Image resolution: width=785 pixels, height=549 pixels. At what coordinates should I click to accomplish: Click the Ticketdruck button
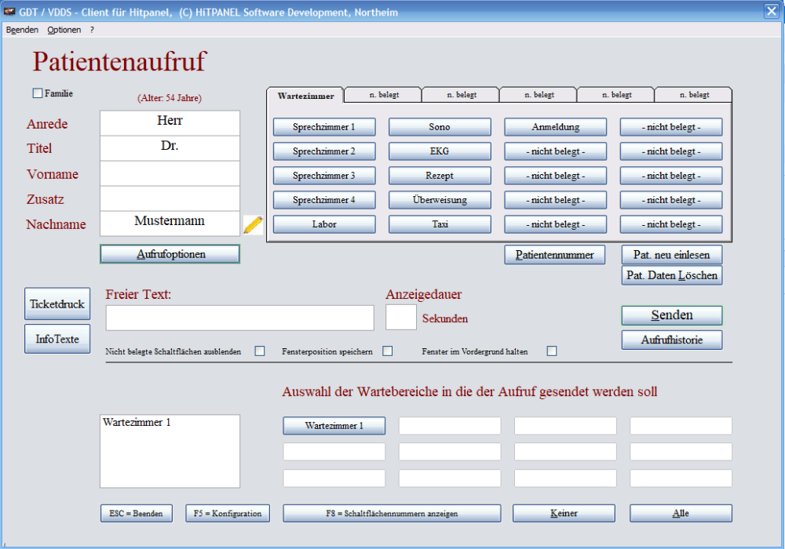57,304
